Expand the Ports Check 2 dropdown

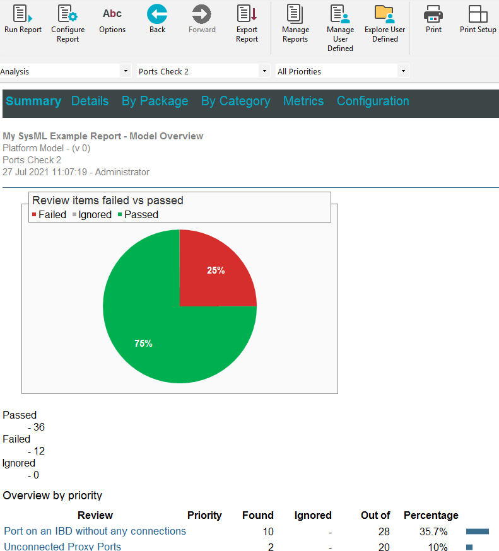tap(264, 71)
